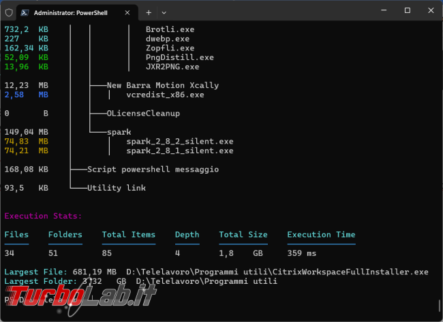Click the 732,2 KB size value
443x322 pixels.
[27, 29]
